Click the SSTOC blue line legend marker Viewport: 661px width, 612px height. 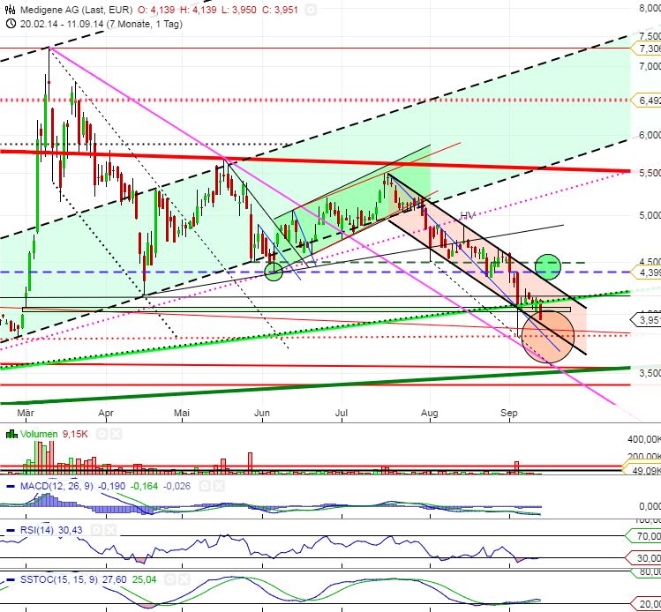click(11, 580)
